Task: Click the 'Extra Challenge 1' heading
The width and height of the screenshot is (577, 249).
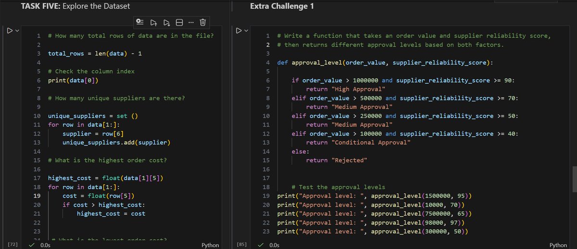Action: (x=282, y=7)
